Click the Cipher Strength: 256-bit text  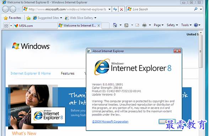click(x=107, y=88)
